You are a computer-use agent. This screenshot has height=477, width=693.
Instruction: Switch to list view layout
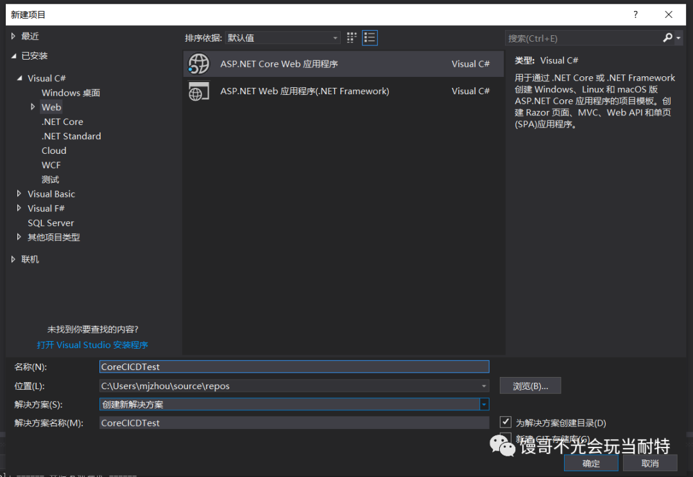click(370, 38)
